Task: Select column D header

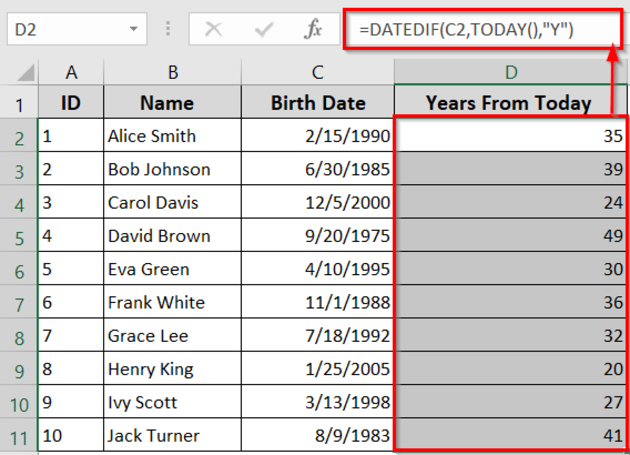Action: point(511,73)
